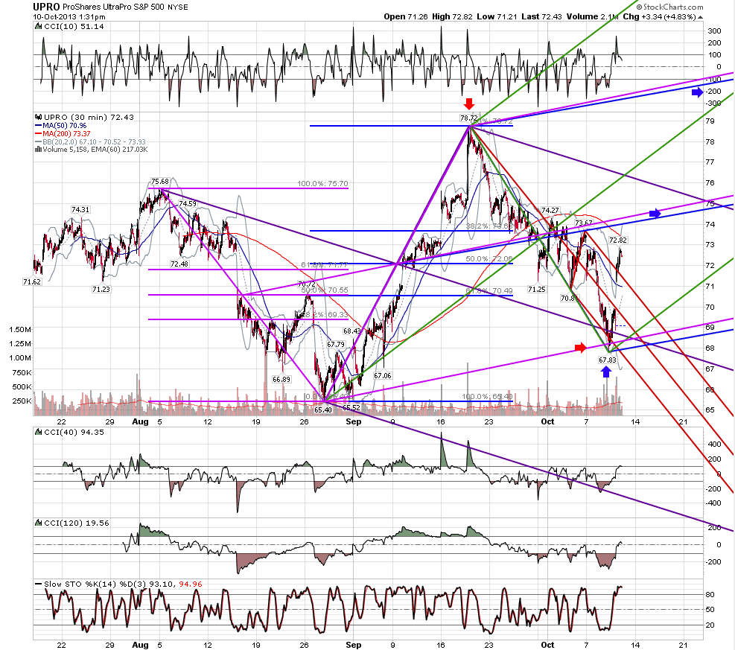Click the CCI(120) 19.56 label
The width and height of the screenshot is (735, 650).
pos(77,523)
